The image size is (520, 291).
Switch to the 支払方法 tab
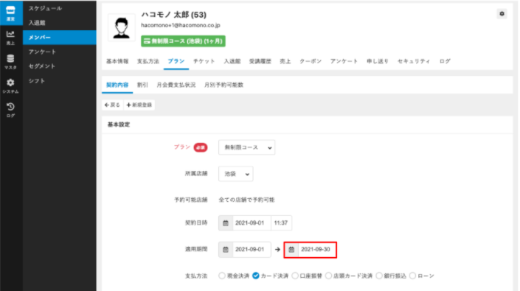point(148,61)
